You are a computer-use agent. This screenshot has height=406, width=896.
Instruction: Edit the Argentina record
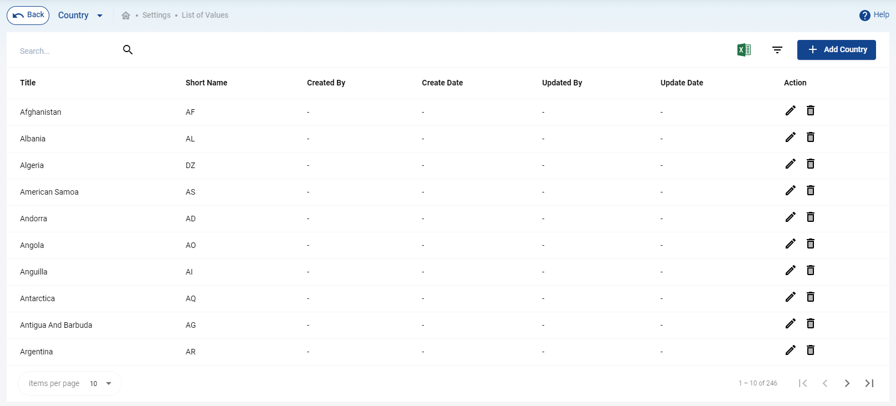point(791,350)
